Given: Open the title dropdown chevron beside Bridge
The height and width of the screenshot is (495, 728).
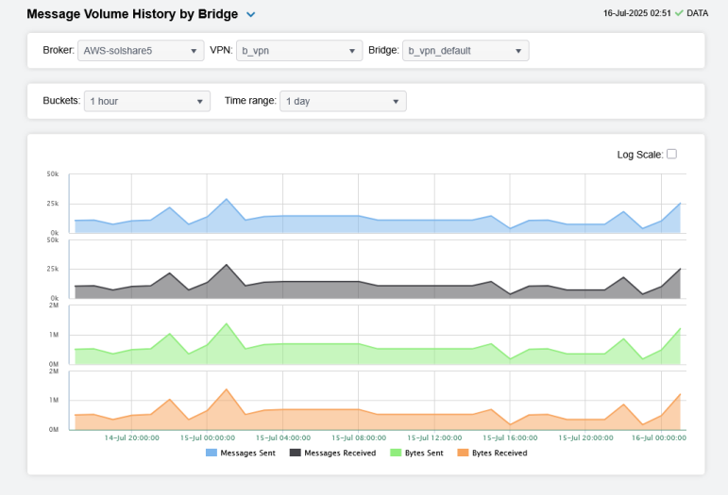Looking at the screenshot, I should pos(250,15).
